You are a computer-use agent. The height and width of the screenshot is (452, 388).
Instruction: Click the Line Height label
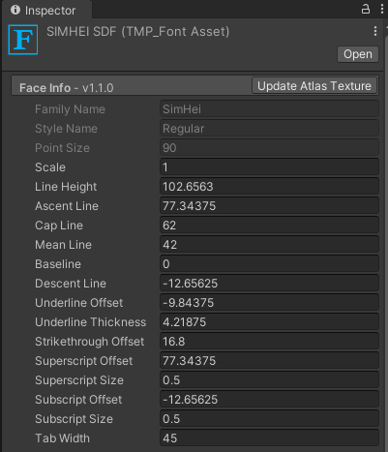click(66, 187)
